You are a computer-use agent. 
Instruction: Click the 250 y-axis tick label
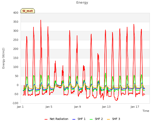(16, 40)
